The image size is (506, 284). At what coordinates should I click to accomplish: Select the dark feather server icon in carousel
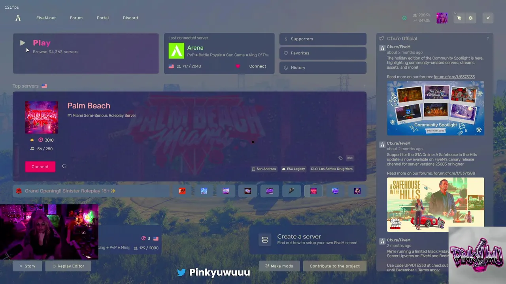coord(291,191)
